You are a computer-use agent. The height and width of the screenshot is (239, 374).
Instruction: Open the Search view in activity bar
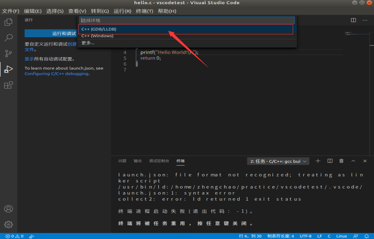point(8,38)
